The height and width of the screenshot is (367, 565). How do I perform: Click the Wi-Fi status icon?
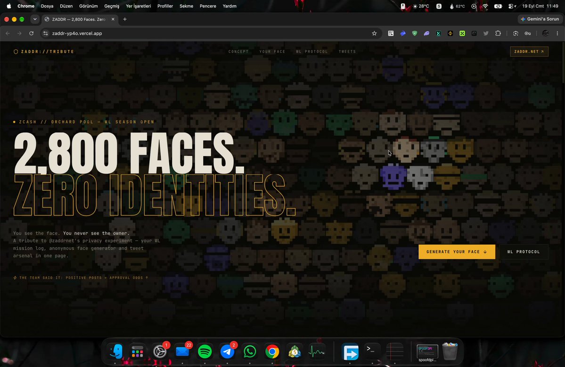pos(485,6)
